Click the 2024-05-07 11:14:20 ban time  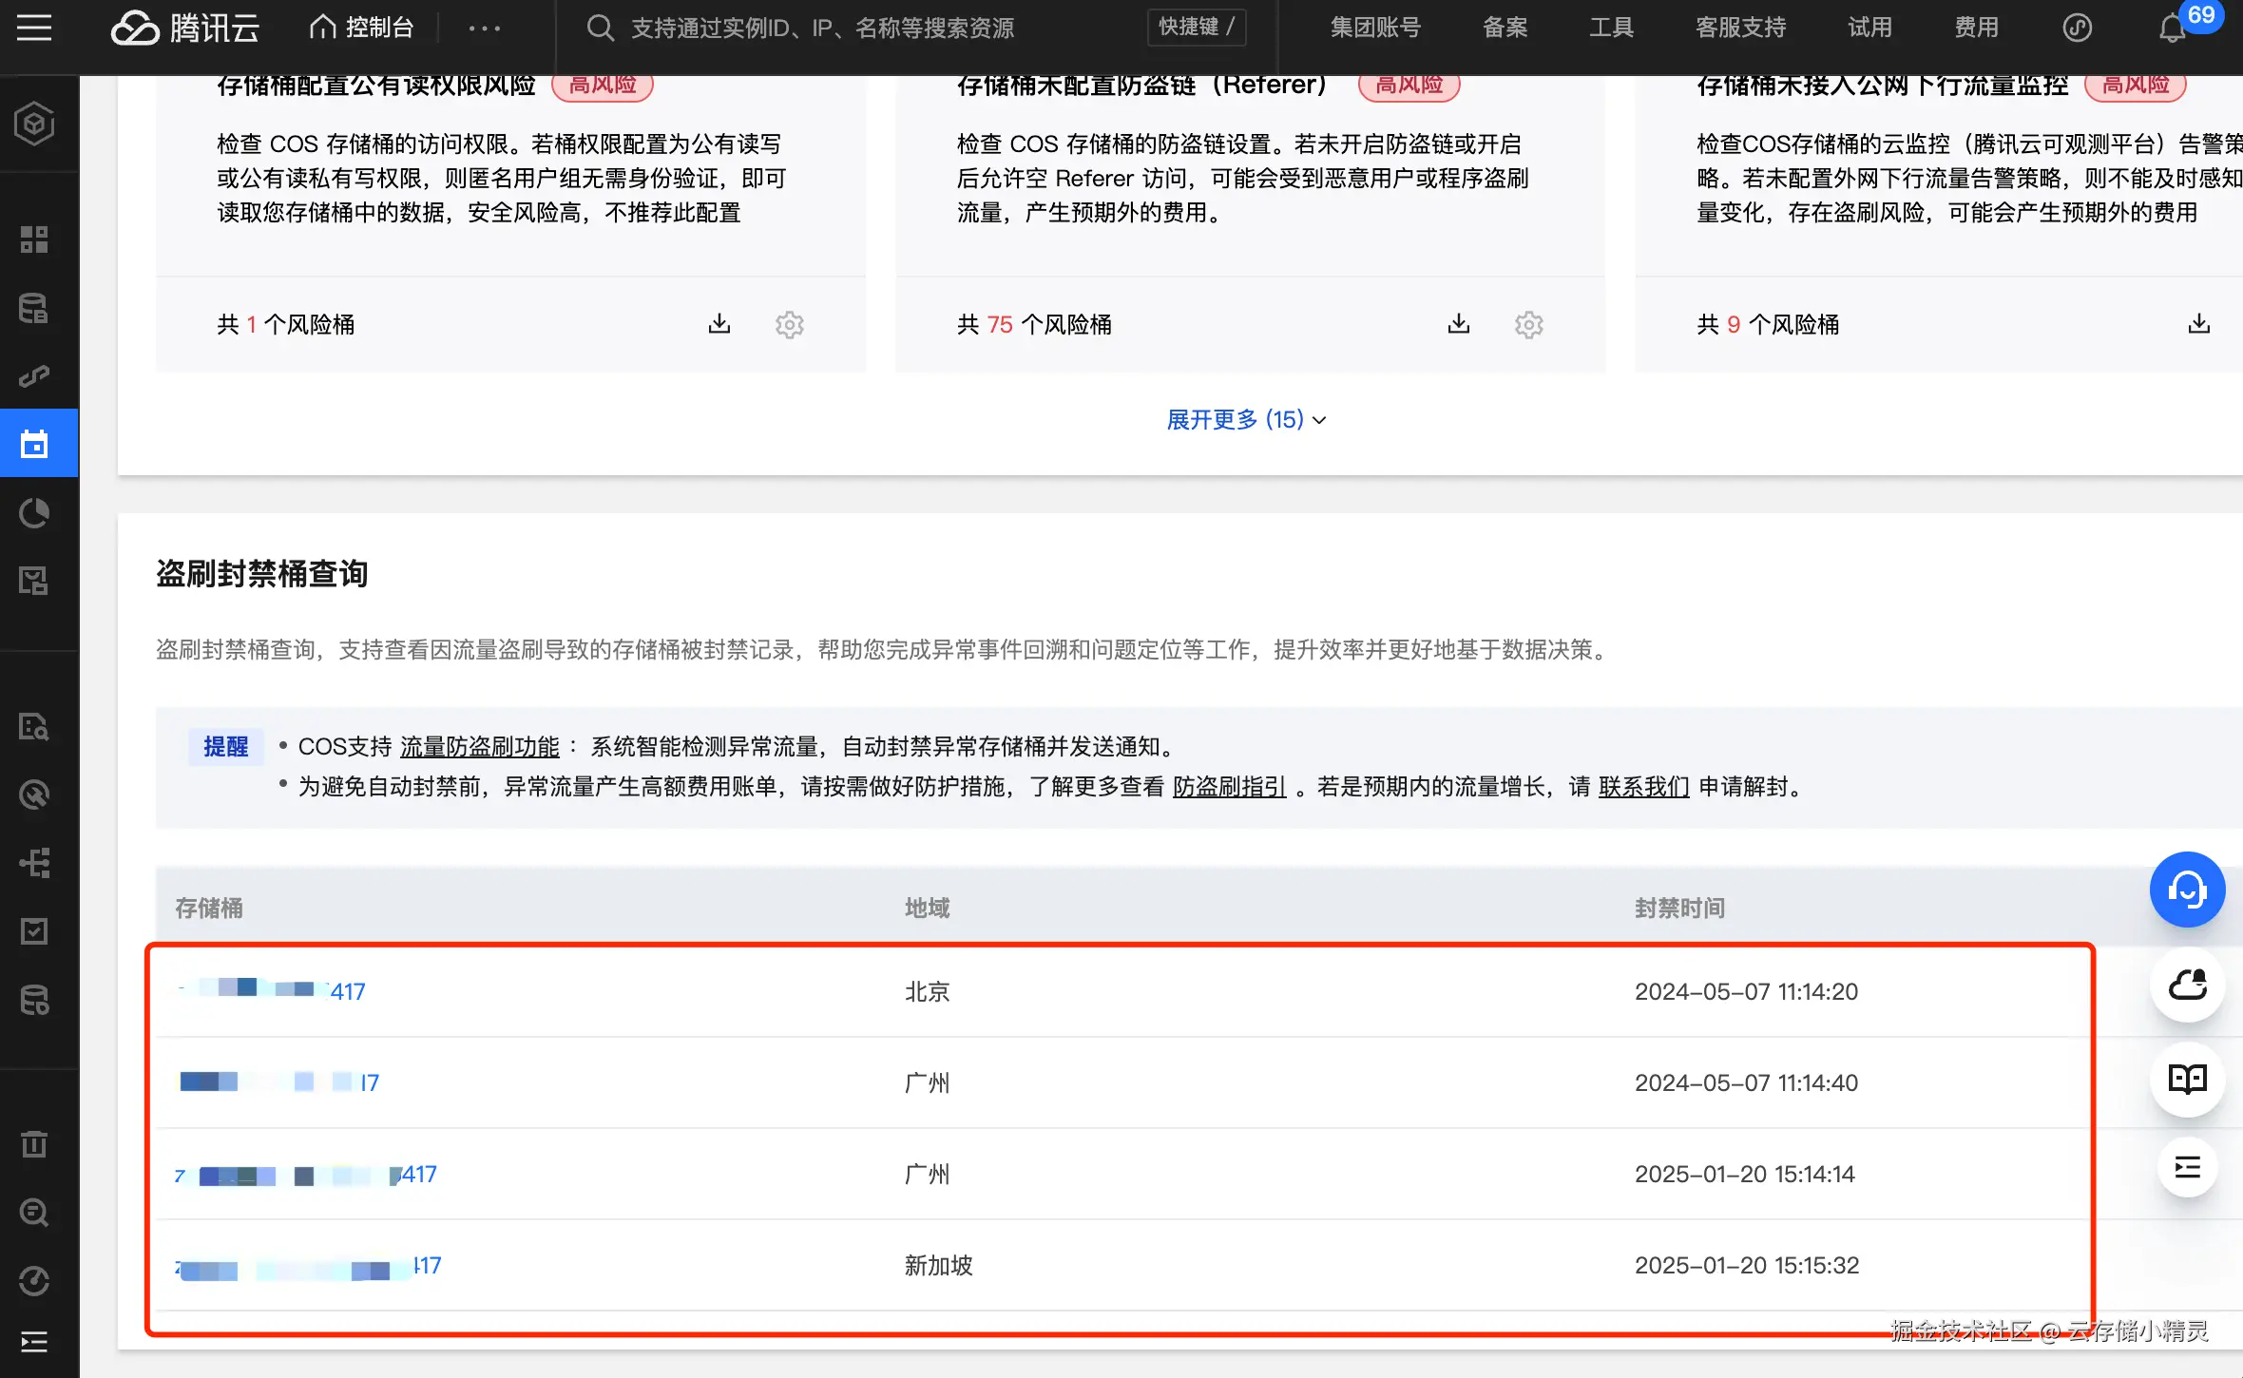1747,991
